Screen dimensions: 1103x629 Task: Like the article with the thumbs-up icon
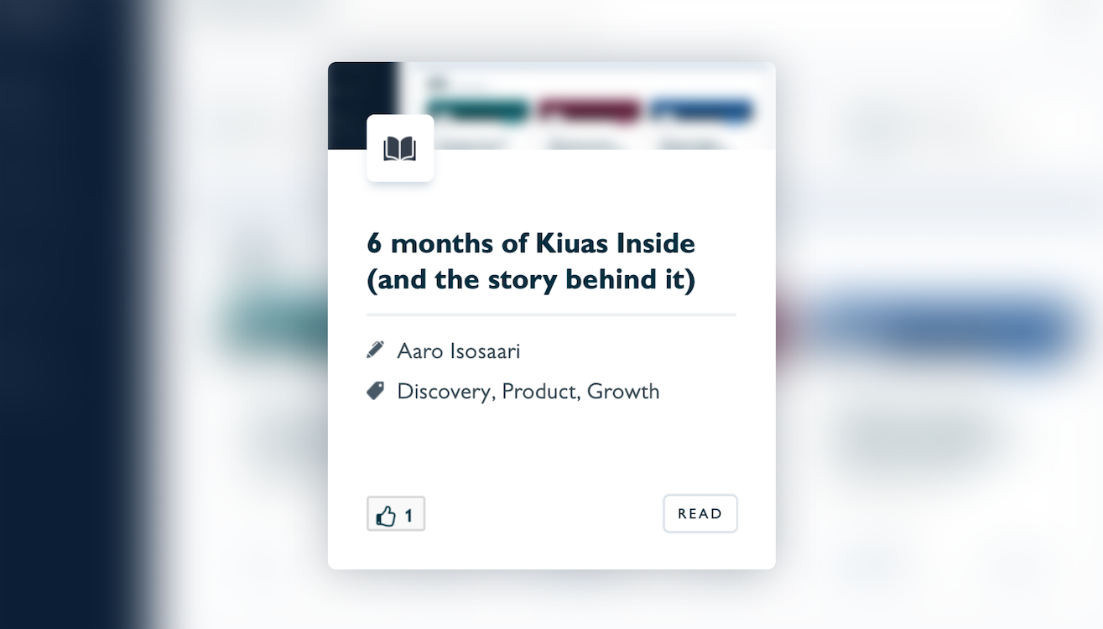[x=386, y=515]
